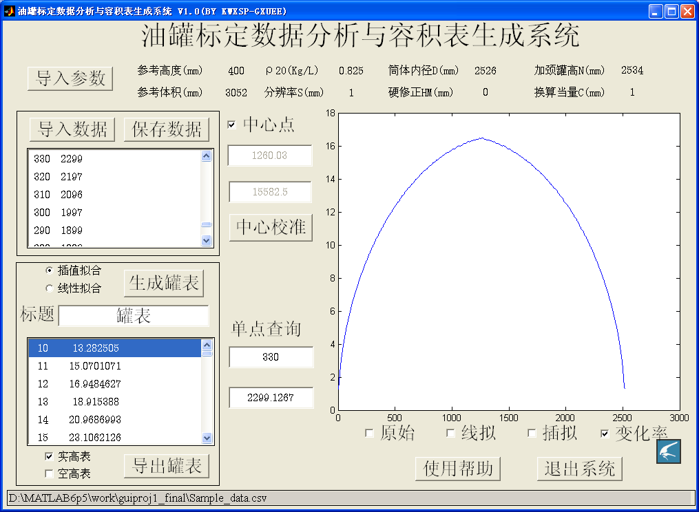The image size is (699, 512).
Task: Click the blue rate curve in plot
Action: click(x=482, y=138)
